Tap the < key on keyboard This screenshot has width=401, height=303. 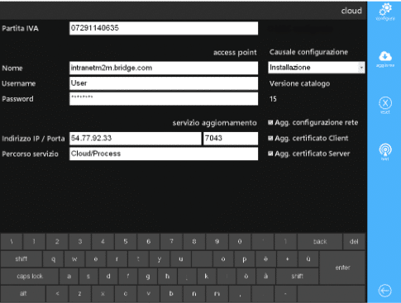click(57, 293)
